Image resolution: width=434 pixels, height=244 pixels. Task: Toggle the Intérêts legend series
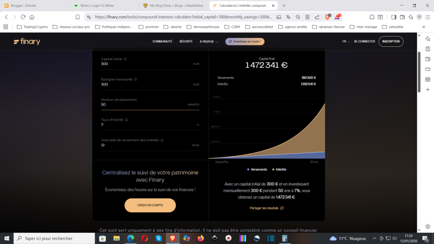(x=280, y=169)
